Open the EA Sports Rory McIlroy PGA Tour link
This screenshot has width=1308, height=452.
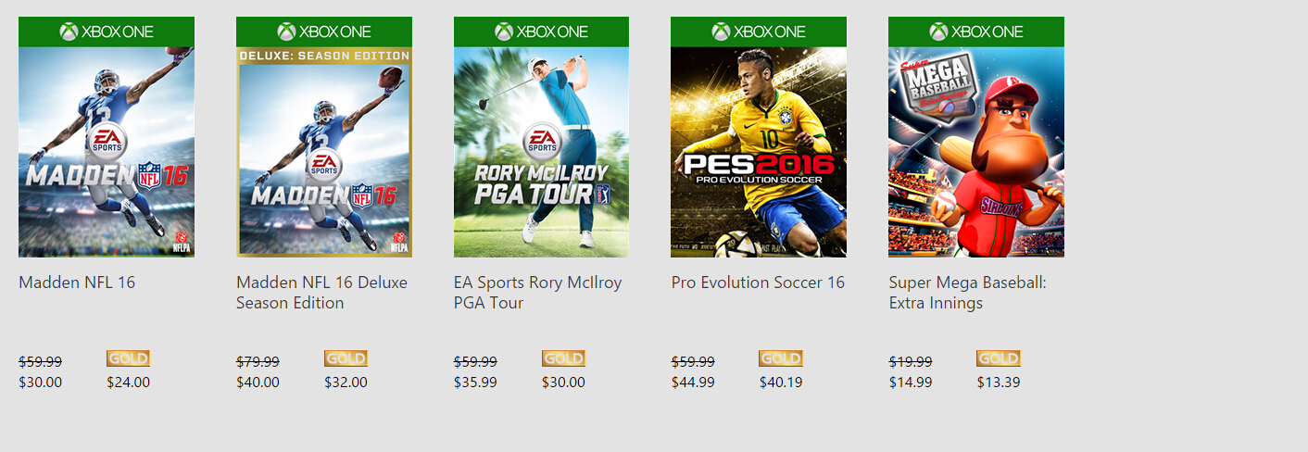537,293
